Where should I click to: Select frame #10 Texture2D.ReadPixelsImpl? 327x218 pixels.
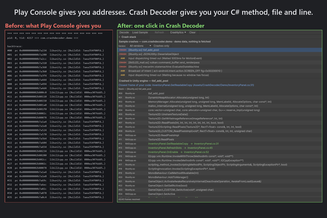tap(220, 135)
